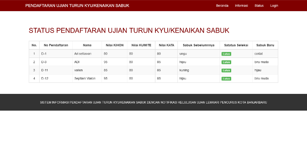Select the Nilai KUMITE column header

tap(141, 45)
